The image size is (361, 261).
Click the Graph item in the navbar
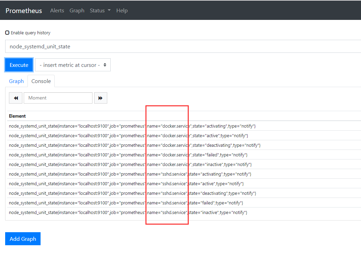click(x=77, y=10)
